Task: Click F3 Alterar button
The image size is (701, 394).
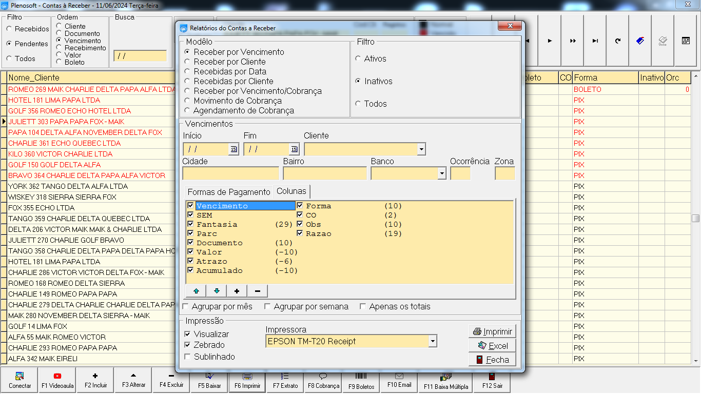Action: pos(133,380)
